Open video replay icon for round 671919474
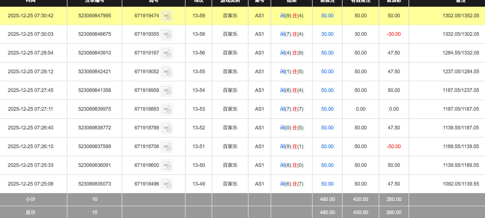Viewport: 485px width, 218px height. pyautogui.click(x=167, y=16)
